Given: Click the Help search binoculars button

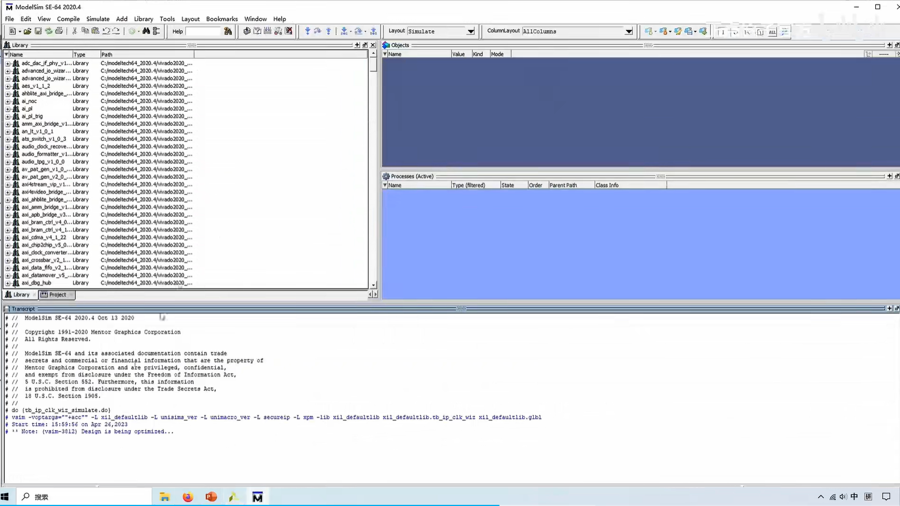Looking at the screenshot, I should click(x=228, y=31).
